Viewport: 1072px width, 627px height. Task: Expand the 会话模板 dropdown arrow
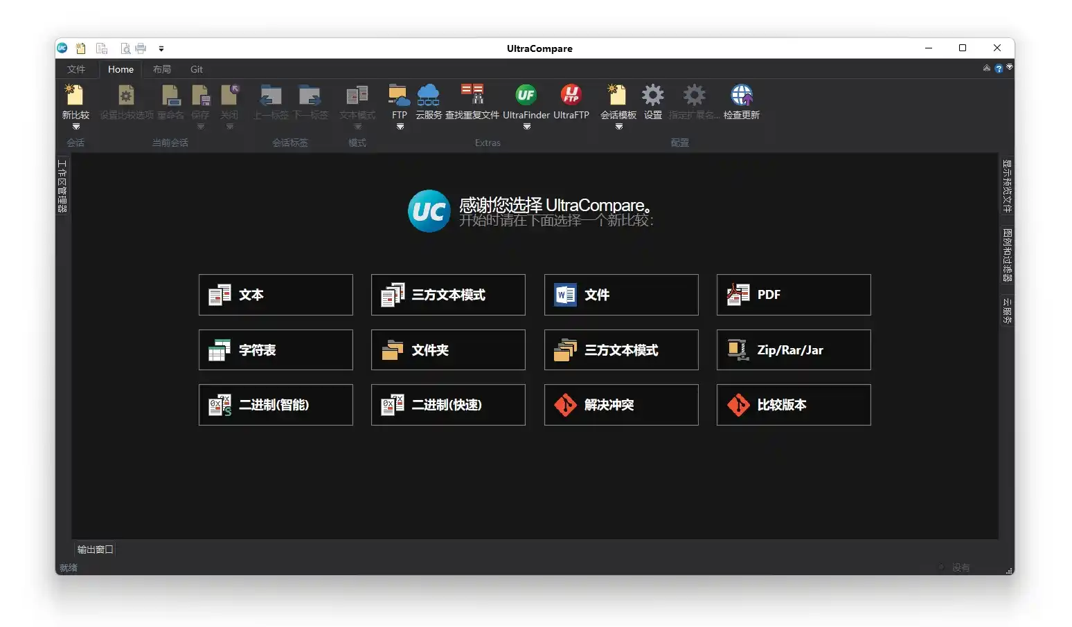click(619, 127)
